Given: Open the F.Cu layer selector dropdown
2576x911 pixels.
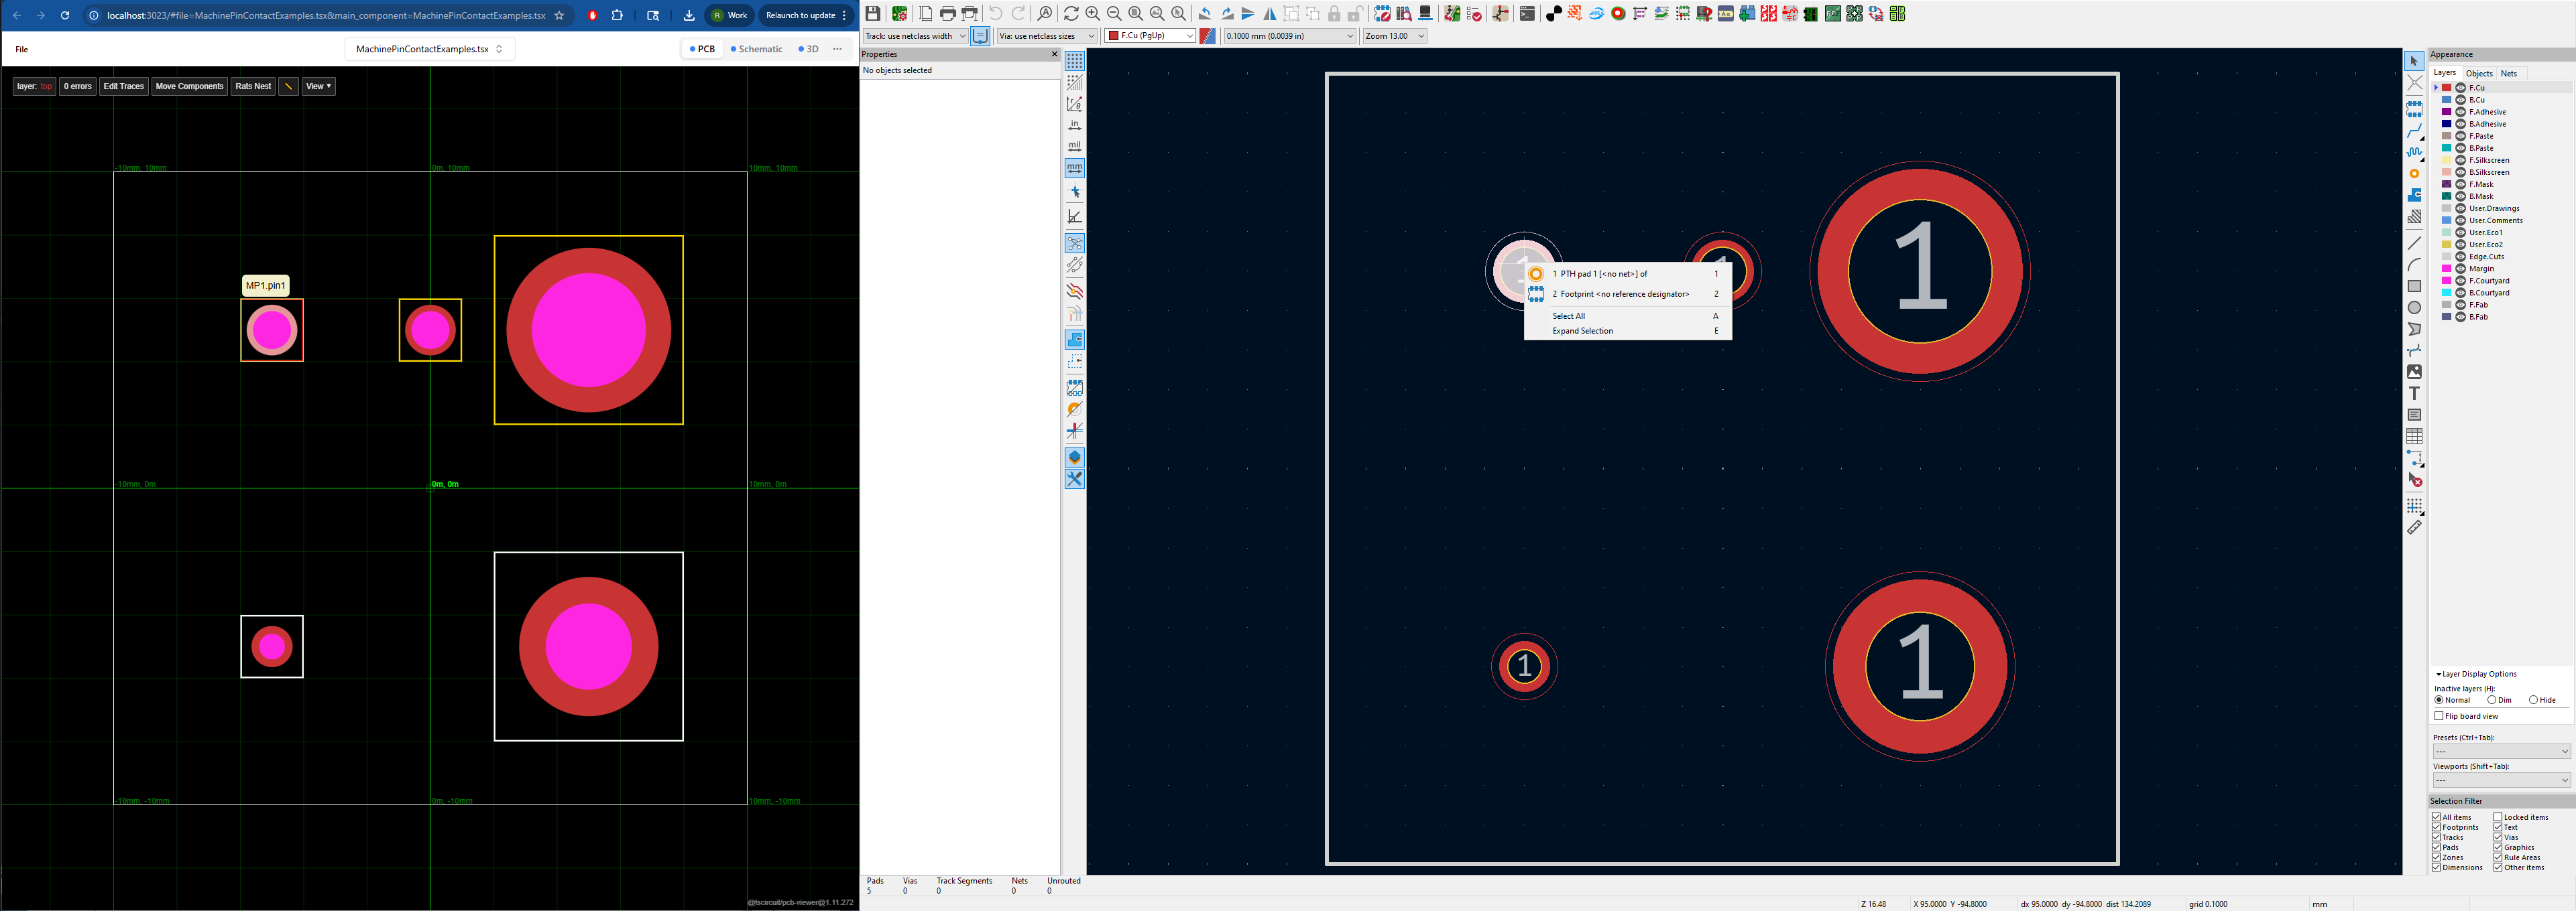Looking at the screenshot, I should pos(1150,36).
